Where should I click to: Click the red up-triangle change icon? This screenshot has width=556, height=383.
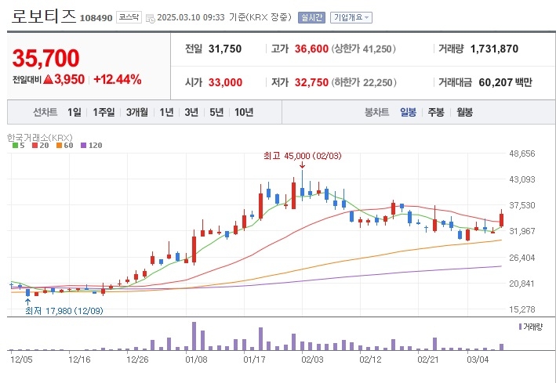(48, 79)
